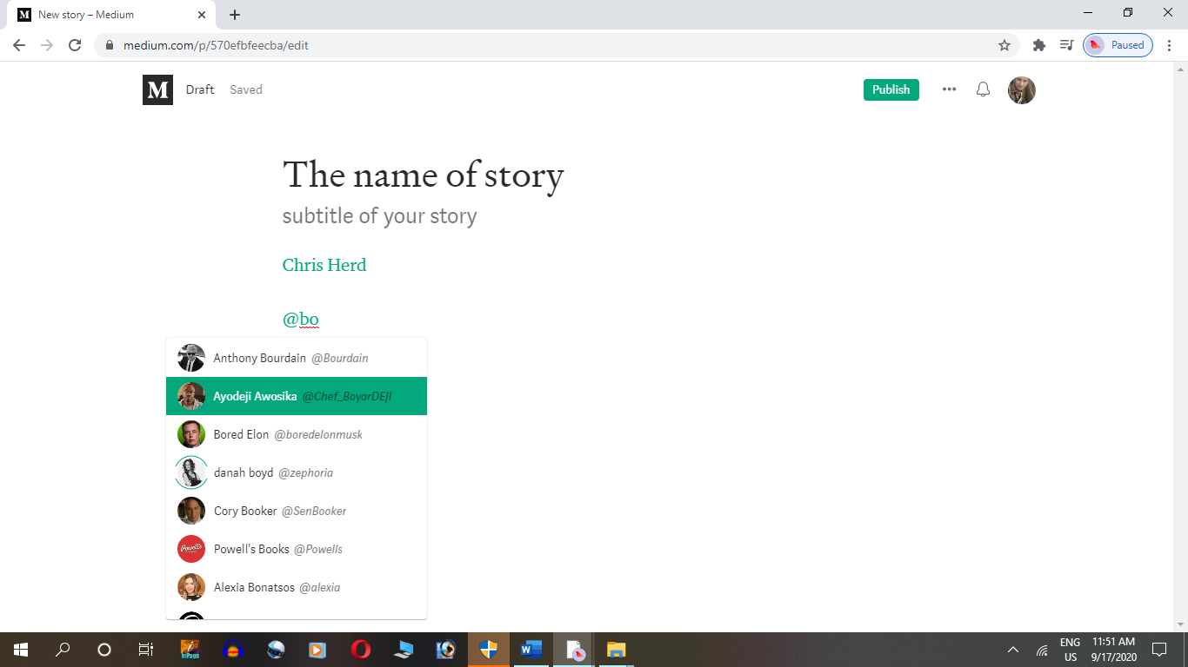Select Ayodeji Awosika from mention list

coord(297,396)
